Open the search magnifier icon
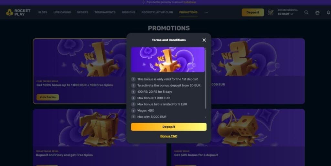Viewport: 331px width, 166px height. point(306,13)
